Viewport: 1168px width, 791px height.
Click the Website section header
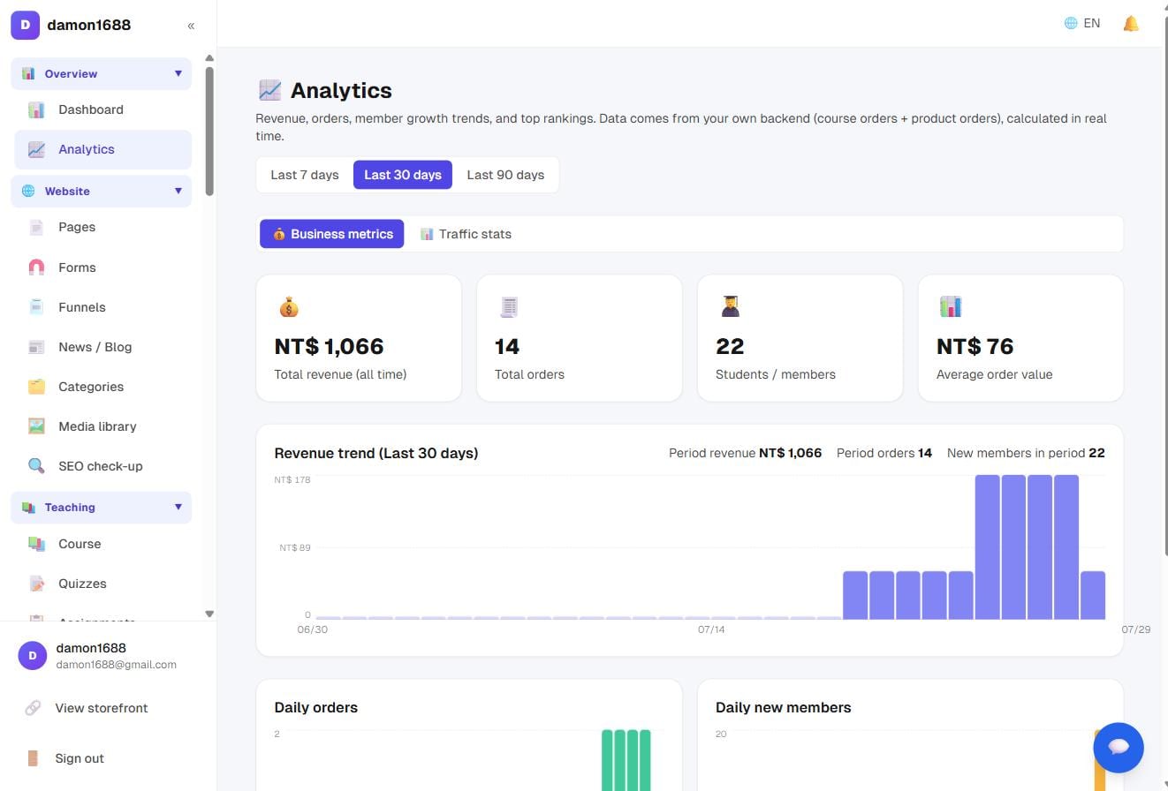[101, 191]
